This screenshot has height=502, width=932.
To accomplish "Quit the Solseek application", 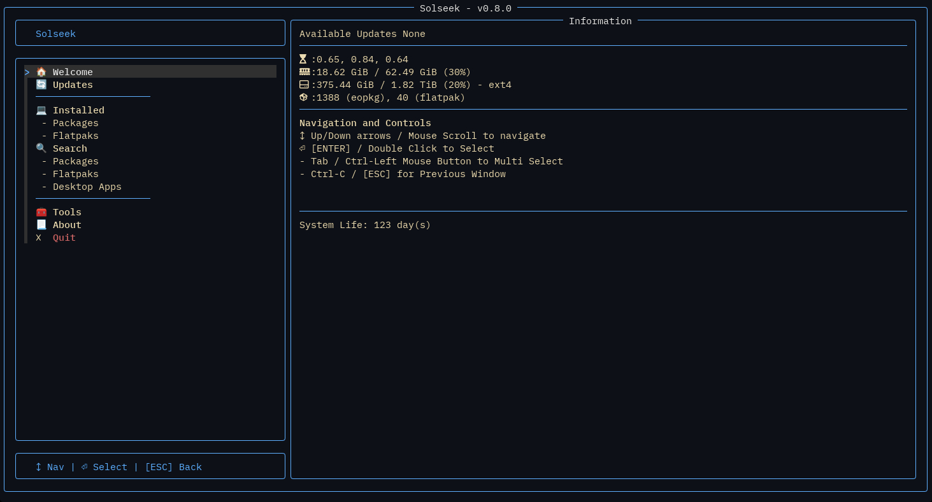I will (x=64, y=238).
